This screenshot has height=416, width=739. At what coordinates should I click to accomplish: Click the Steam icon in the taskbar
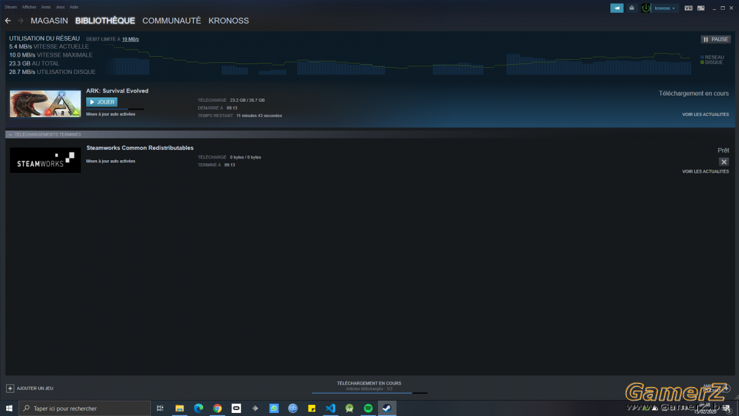(x=387, y=408)
